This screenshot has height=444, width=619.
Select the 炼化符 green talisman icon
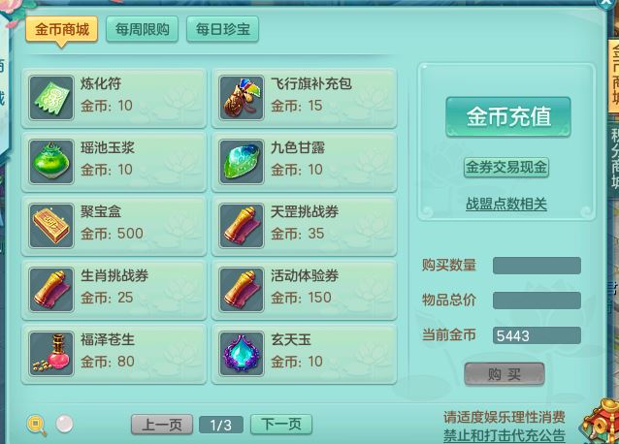tap(51, 98)
